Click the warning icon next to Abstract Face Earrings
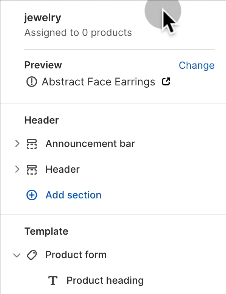The width and height of the screenshot is (226, 294). [x=32, y=82]
